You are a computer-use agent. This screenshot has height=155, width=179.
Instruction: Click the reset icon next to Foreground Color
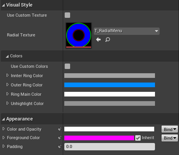pos(60,138)
